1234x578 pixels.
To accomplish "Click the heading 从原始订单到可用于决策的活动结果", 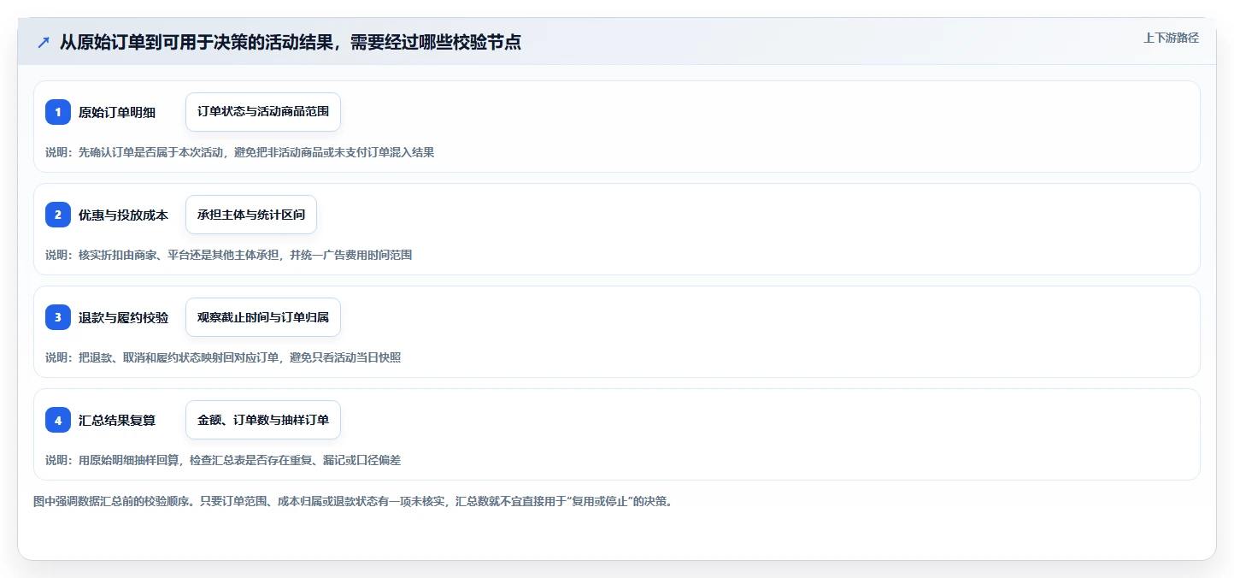I will tap(291, 42).
